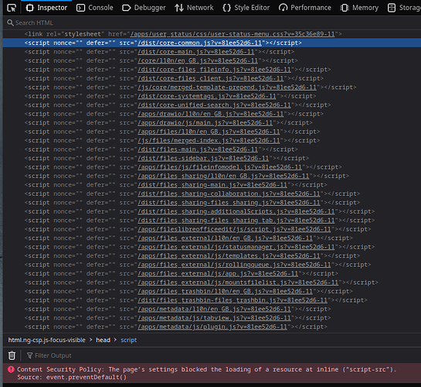
Task: Open core-files_fileinfo.js link
Action: pos(214,70)
